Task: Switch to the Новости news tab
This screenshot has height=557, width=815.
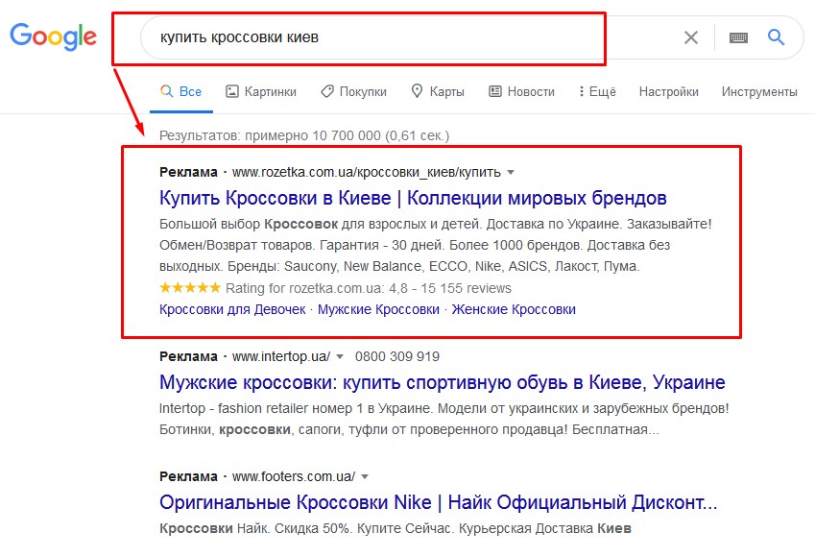Action: [521, 91]
